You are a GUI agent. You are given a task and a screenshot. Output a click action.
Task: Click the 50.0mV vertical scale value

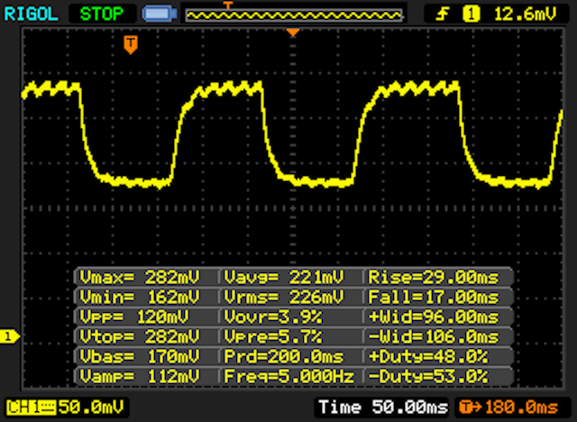(91, 408)
